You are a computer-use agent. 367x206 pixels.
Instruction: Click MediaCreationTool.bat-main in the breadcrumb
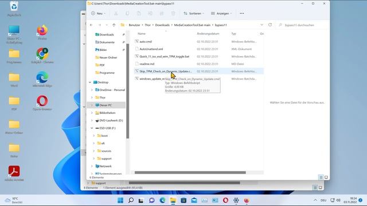tap(192, 25)
